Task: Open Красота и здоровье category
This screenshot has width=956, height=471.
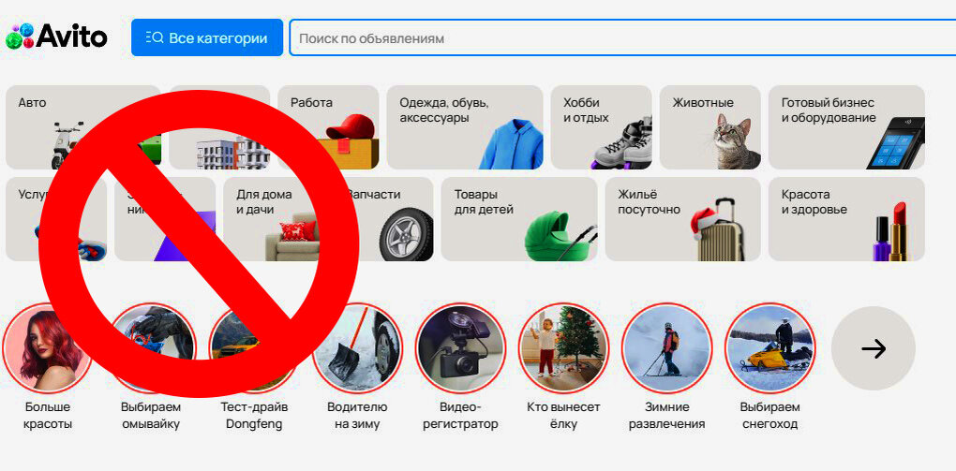Action: [x=846, y=219]
